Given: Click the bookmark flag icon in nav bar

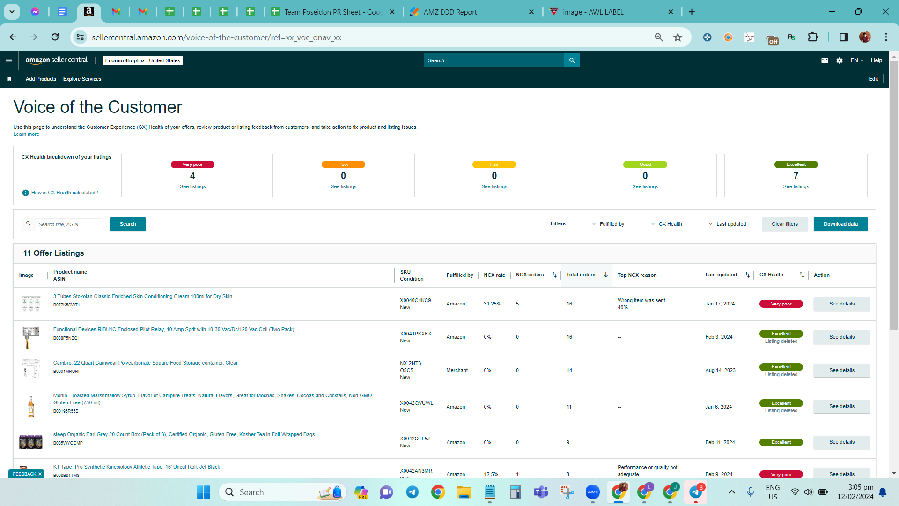Looking at the screenshot, I should (9, 79).
